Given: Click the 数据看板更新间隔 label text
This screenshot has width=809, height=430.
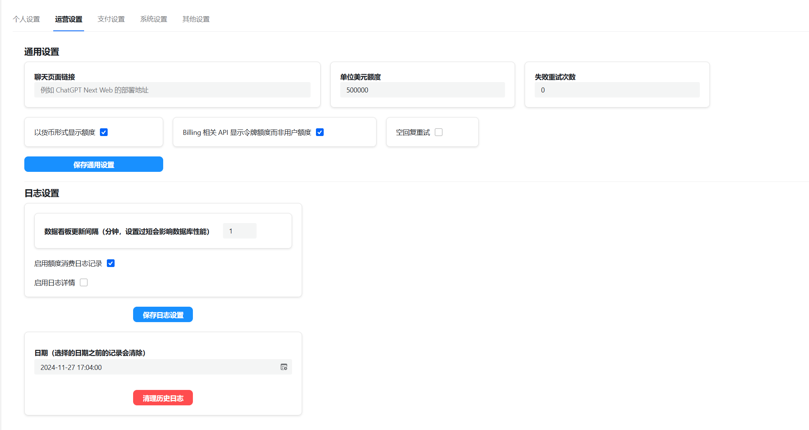Looking at the screenshot, I should click(127, 231).
